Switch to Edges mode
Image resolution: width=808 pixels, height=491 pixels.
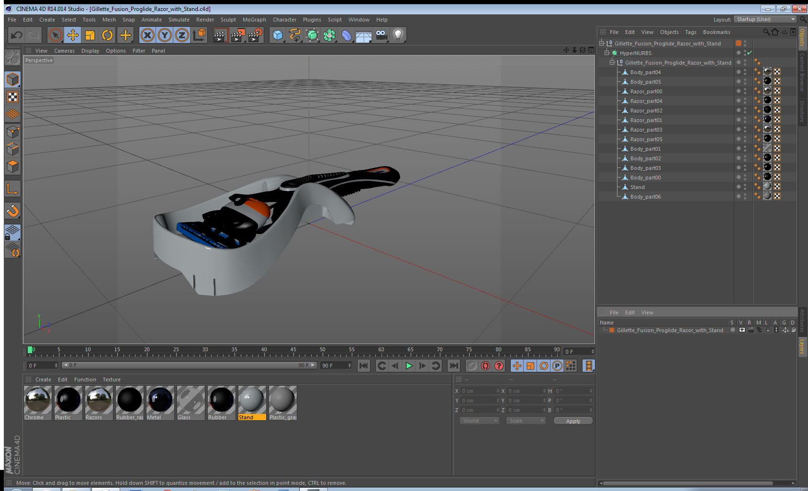pos(12,149)
